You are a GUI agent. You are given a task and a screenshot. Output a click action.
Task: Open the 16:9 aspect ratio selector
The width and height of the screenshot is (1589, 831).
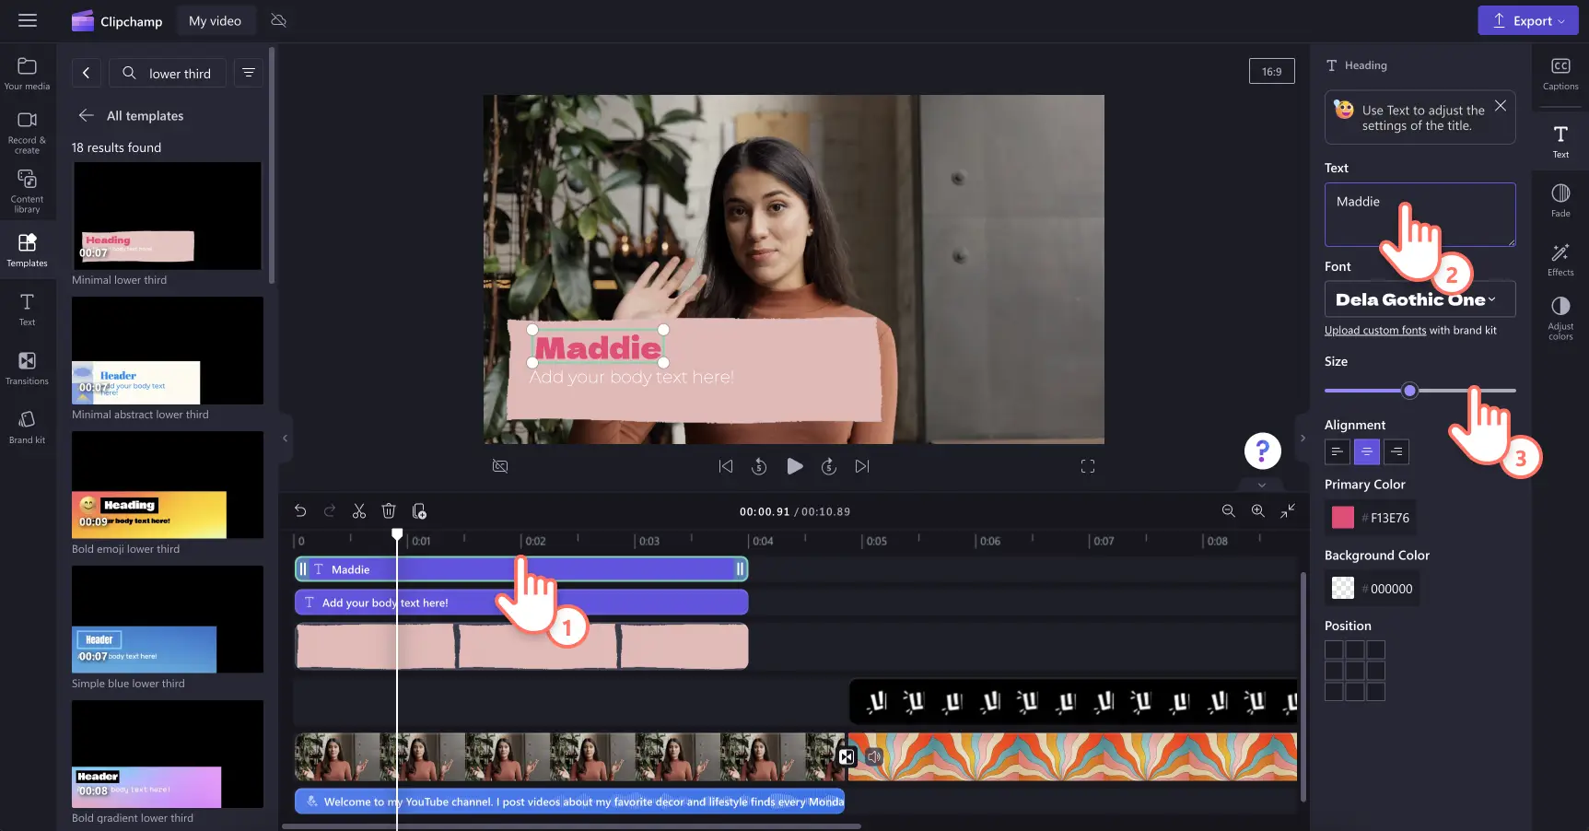click(1271, 71)
